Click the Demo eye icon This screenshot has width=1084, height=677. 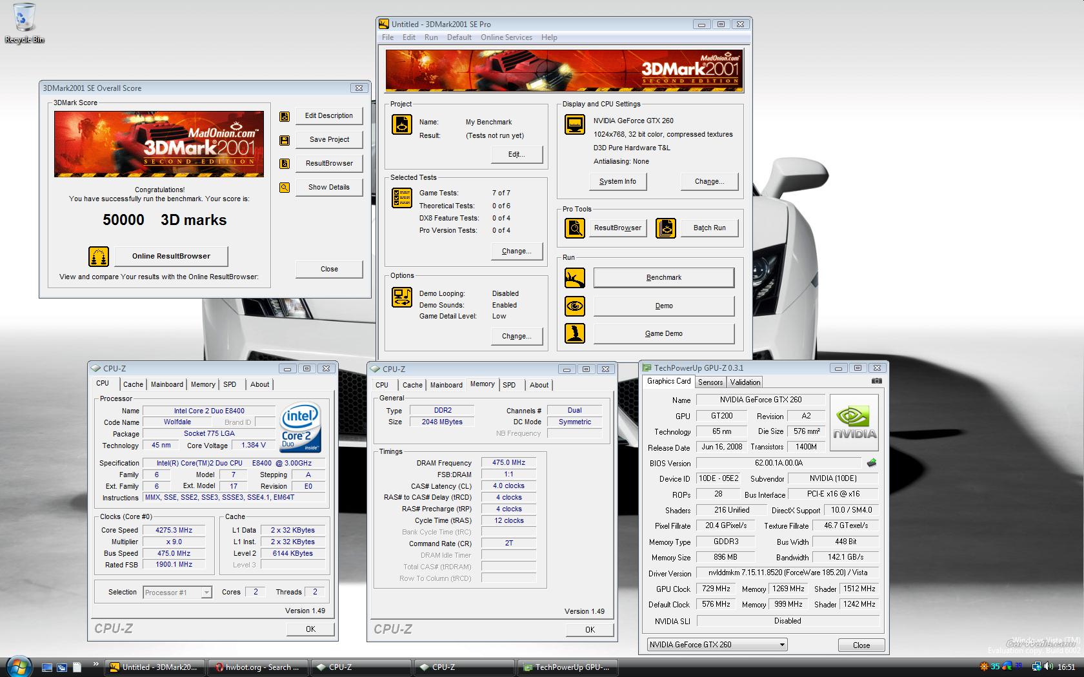coord(575,306)
